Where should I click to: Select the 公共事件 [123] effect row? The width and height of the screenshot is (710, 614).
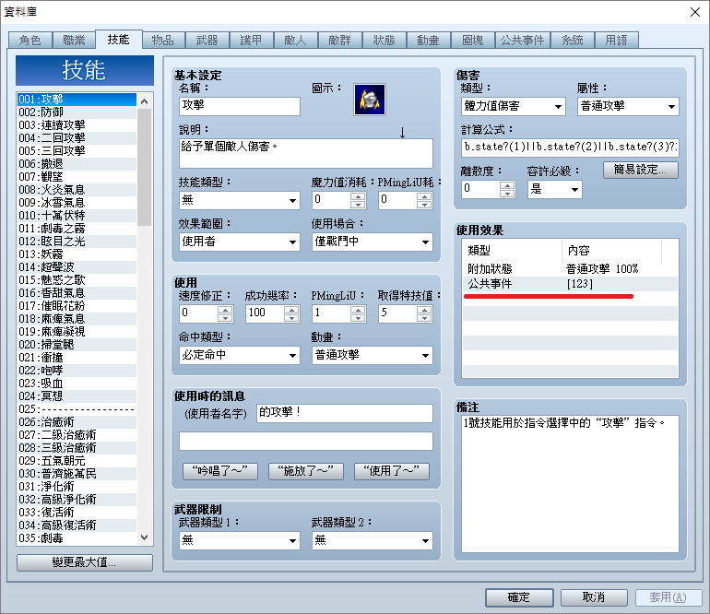[570, 284]
